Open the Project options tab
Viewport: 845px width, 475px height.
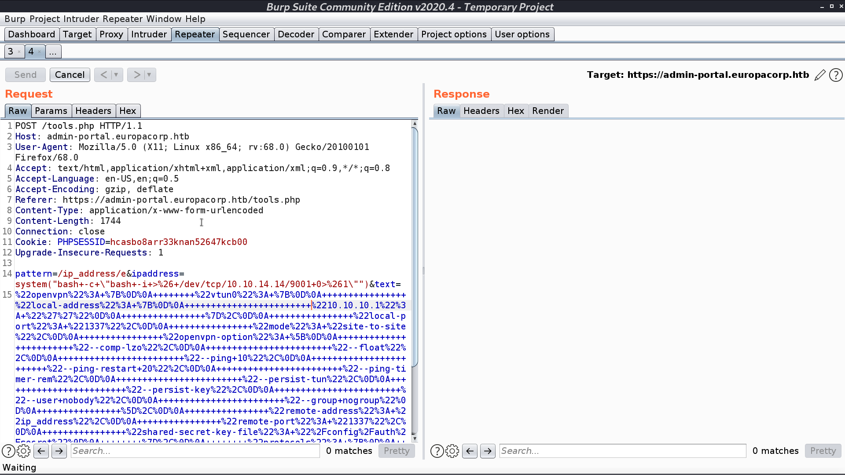(454, 34)
